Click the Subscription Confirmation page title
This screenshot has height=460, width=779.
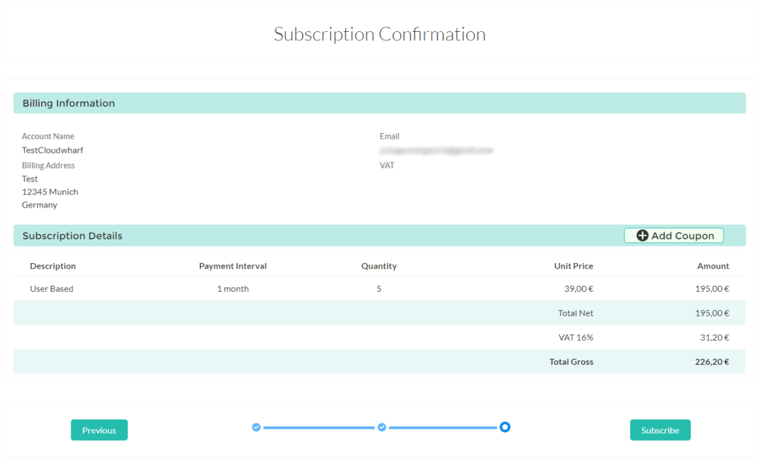coord(380,35)
